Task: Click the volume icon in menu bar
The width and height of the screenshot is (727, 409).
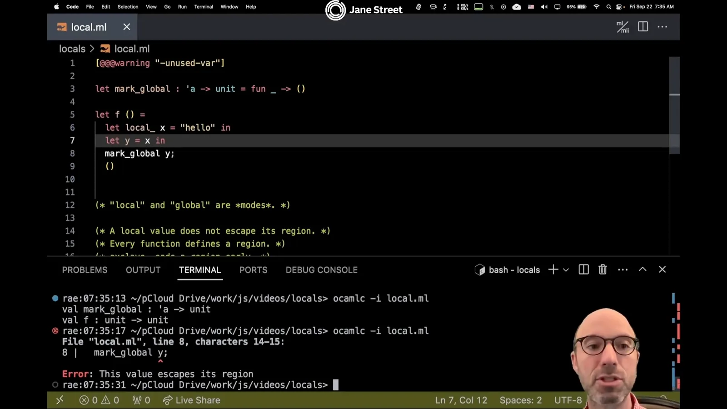Action: point(544,7)
